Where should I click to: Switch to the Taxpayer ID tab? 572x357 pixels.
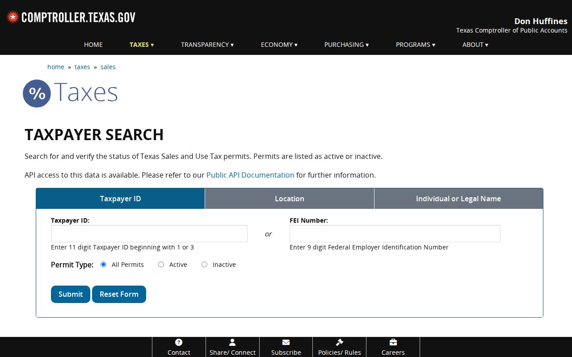(x=120, y=199)
